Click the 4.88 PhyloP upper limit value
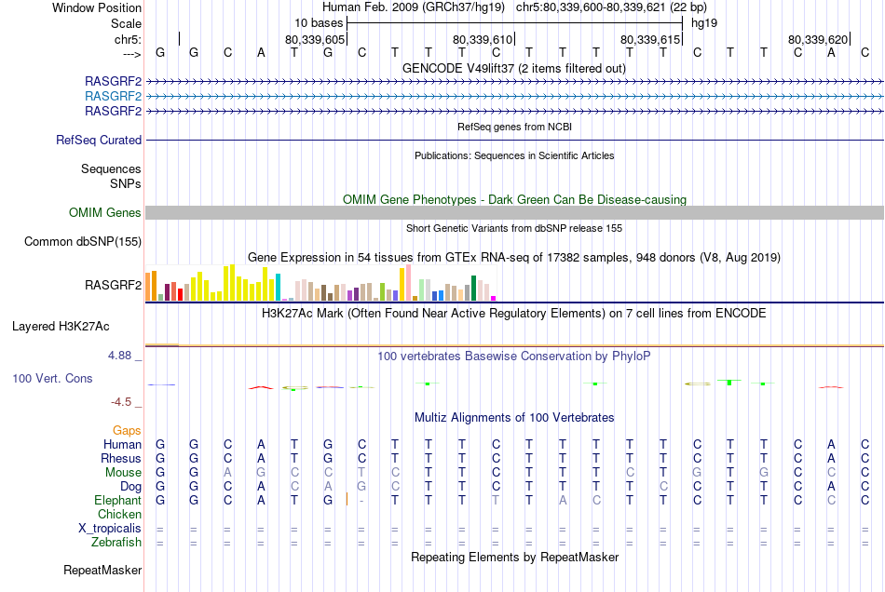 [x=119, y=356]
